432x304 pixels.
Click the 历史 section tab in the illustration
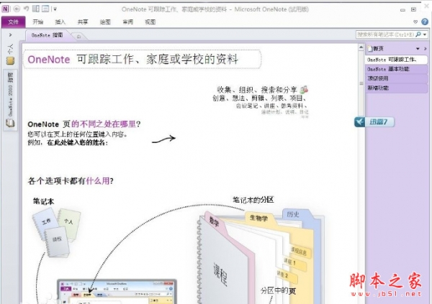click(x=293, y=214)
